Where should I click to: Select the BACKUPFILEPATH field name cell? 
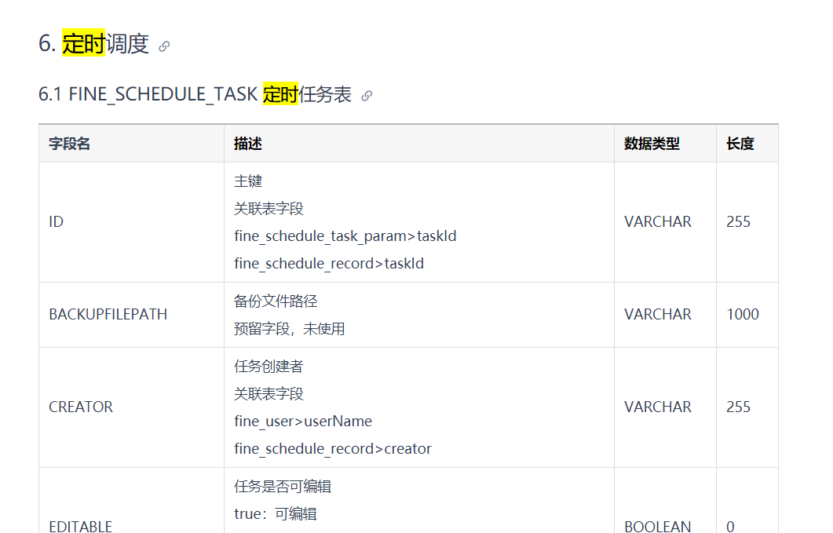pyautogui.click(x=108, y=314)
